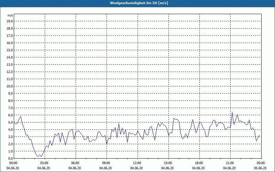Image resolution: width=275 pixels, height=172 pixels.
Task: Select the "10,0" y-axis value
Action: (10, 86)
